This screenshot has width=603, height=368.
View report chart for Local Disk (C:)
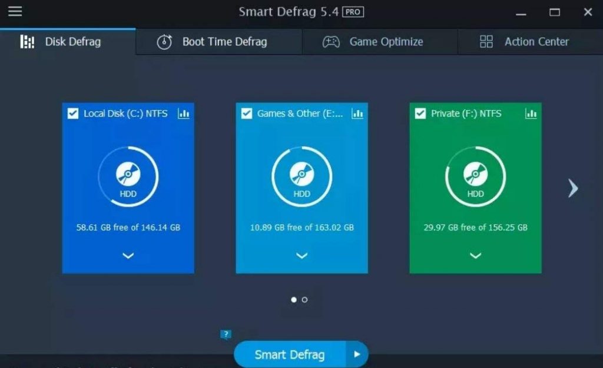tap(184, 113)
